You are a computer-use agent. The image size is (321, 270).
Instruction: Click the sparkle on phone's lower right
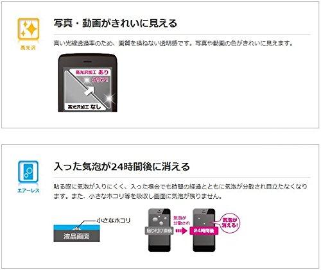coord(109,99)
